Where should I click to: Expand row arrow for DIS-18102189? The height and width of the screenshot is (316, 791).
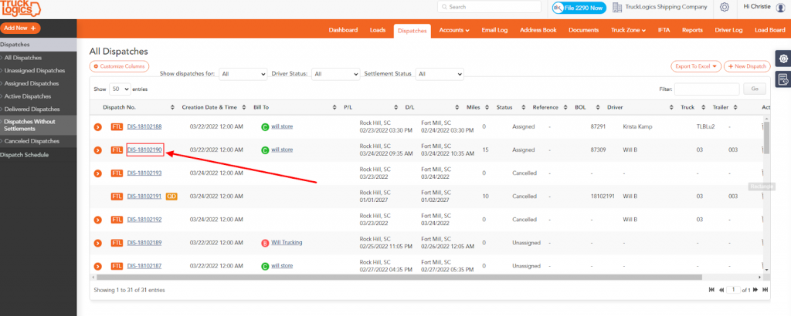tap(98, 243)
